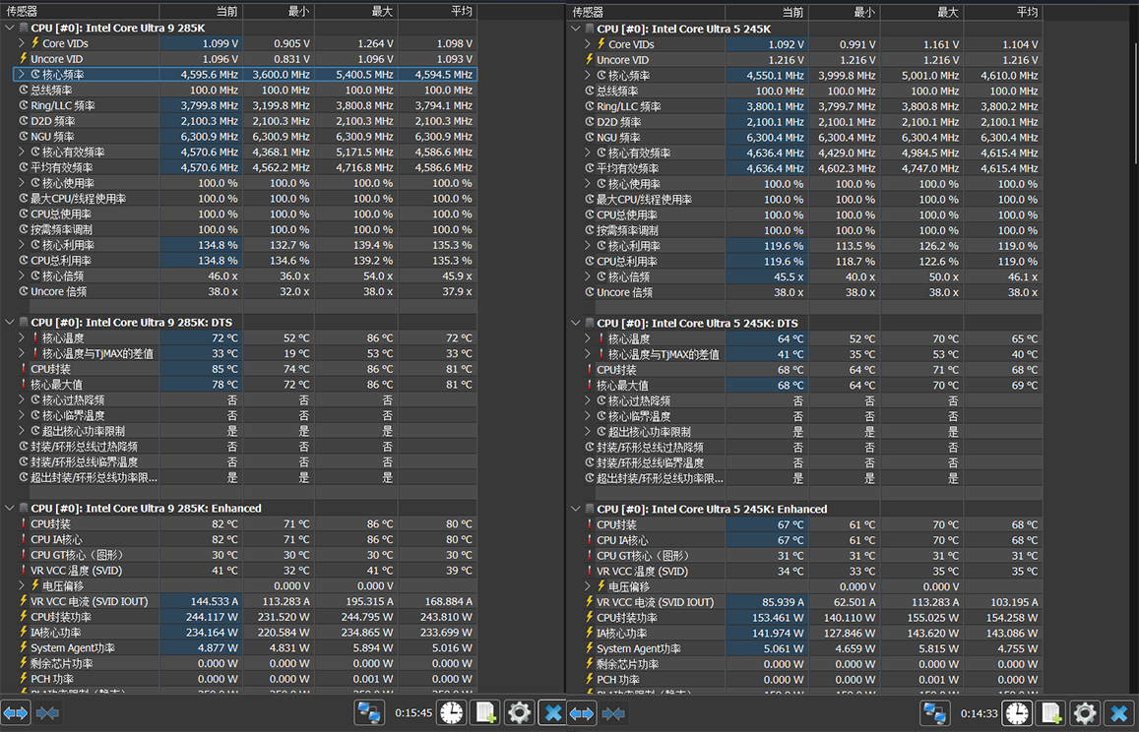The image size is (1139, 732).
Task: Expand 电压偏移 row in 285K window
Action: click(22, 585)
